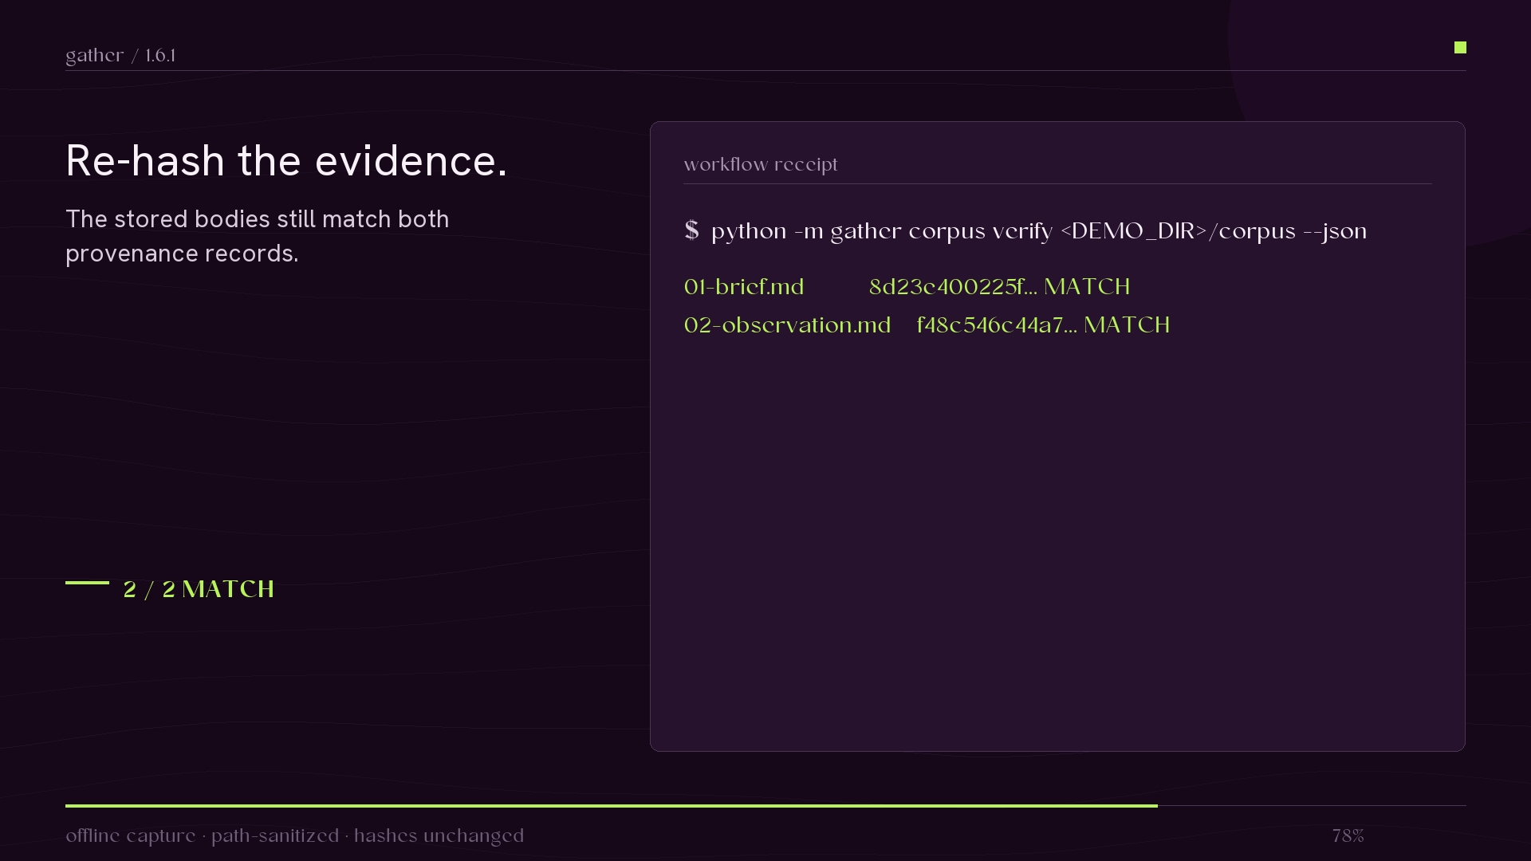The height and width of the screenshot is (861, 1531).
Task: Click the 8d23c400225f... MATCH hash result
Action: tap(999, 287)
